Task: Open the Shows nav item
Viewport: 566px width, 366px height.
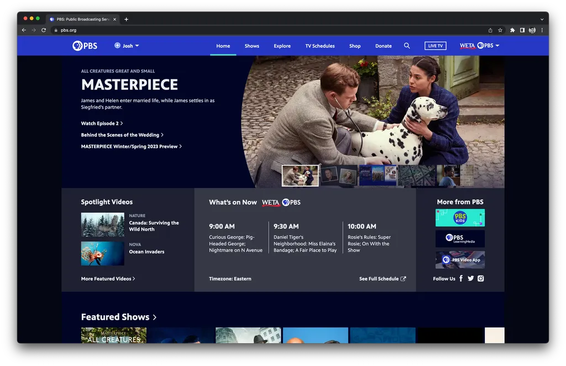Action: point(252,46)
